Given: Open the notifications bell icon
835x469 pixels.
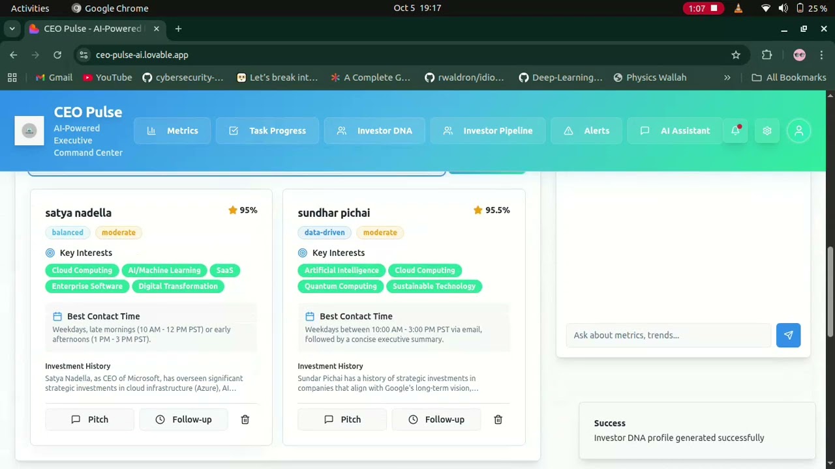Looking at the screenshot, I should click(735, 131).
